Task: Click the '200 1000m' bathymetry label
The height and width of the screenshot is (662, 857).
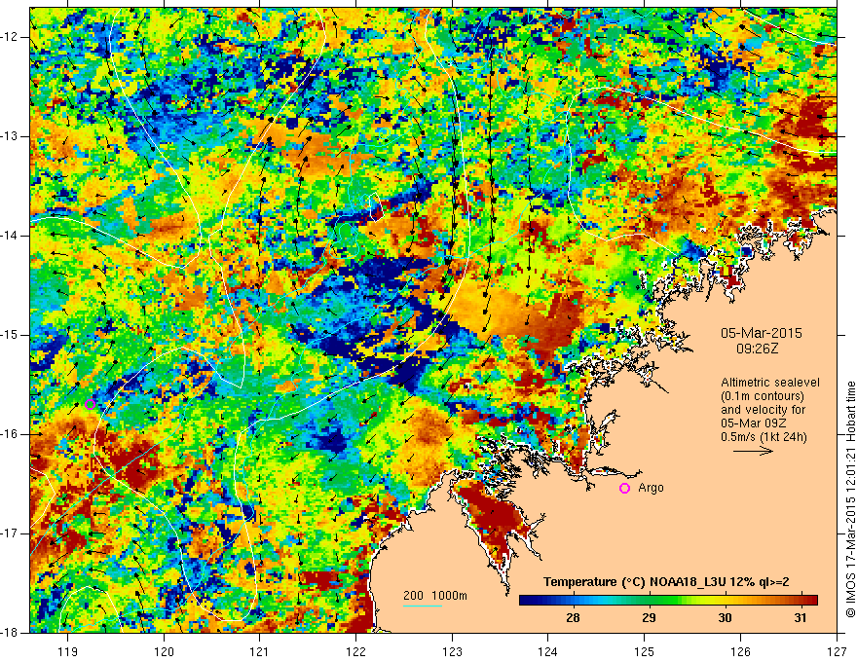Action: pyautogui.click(x=435, y=596)
